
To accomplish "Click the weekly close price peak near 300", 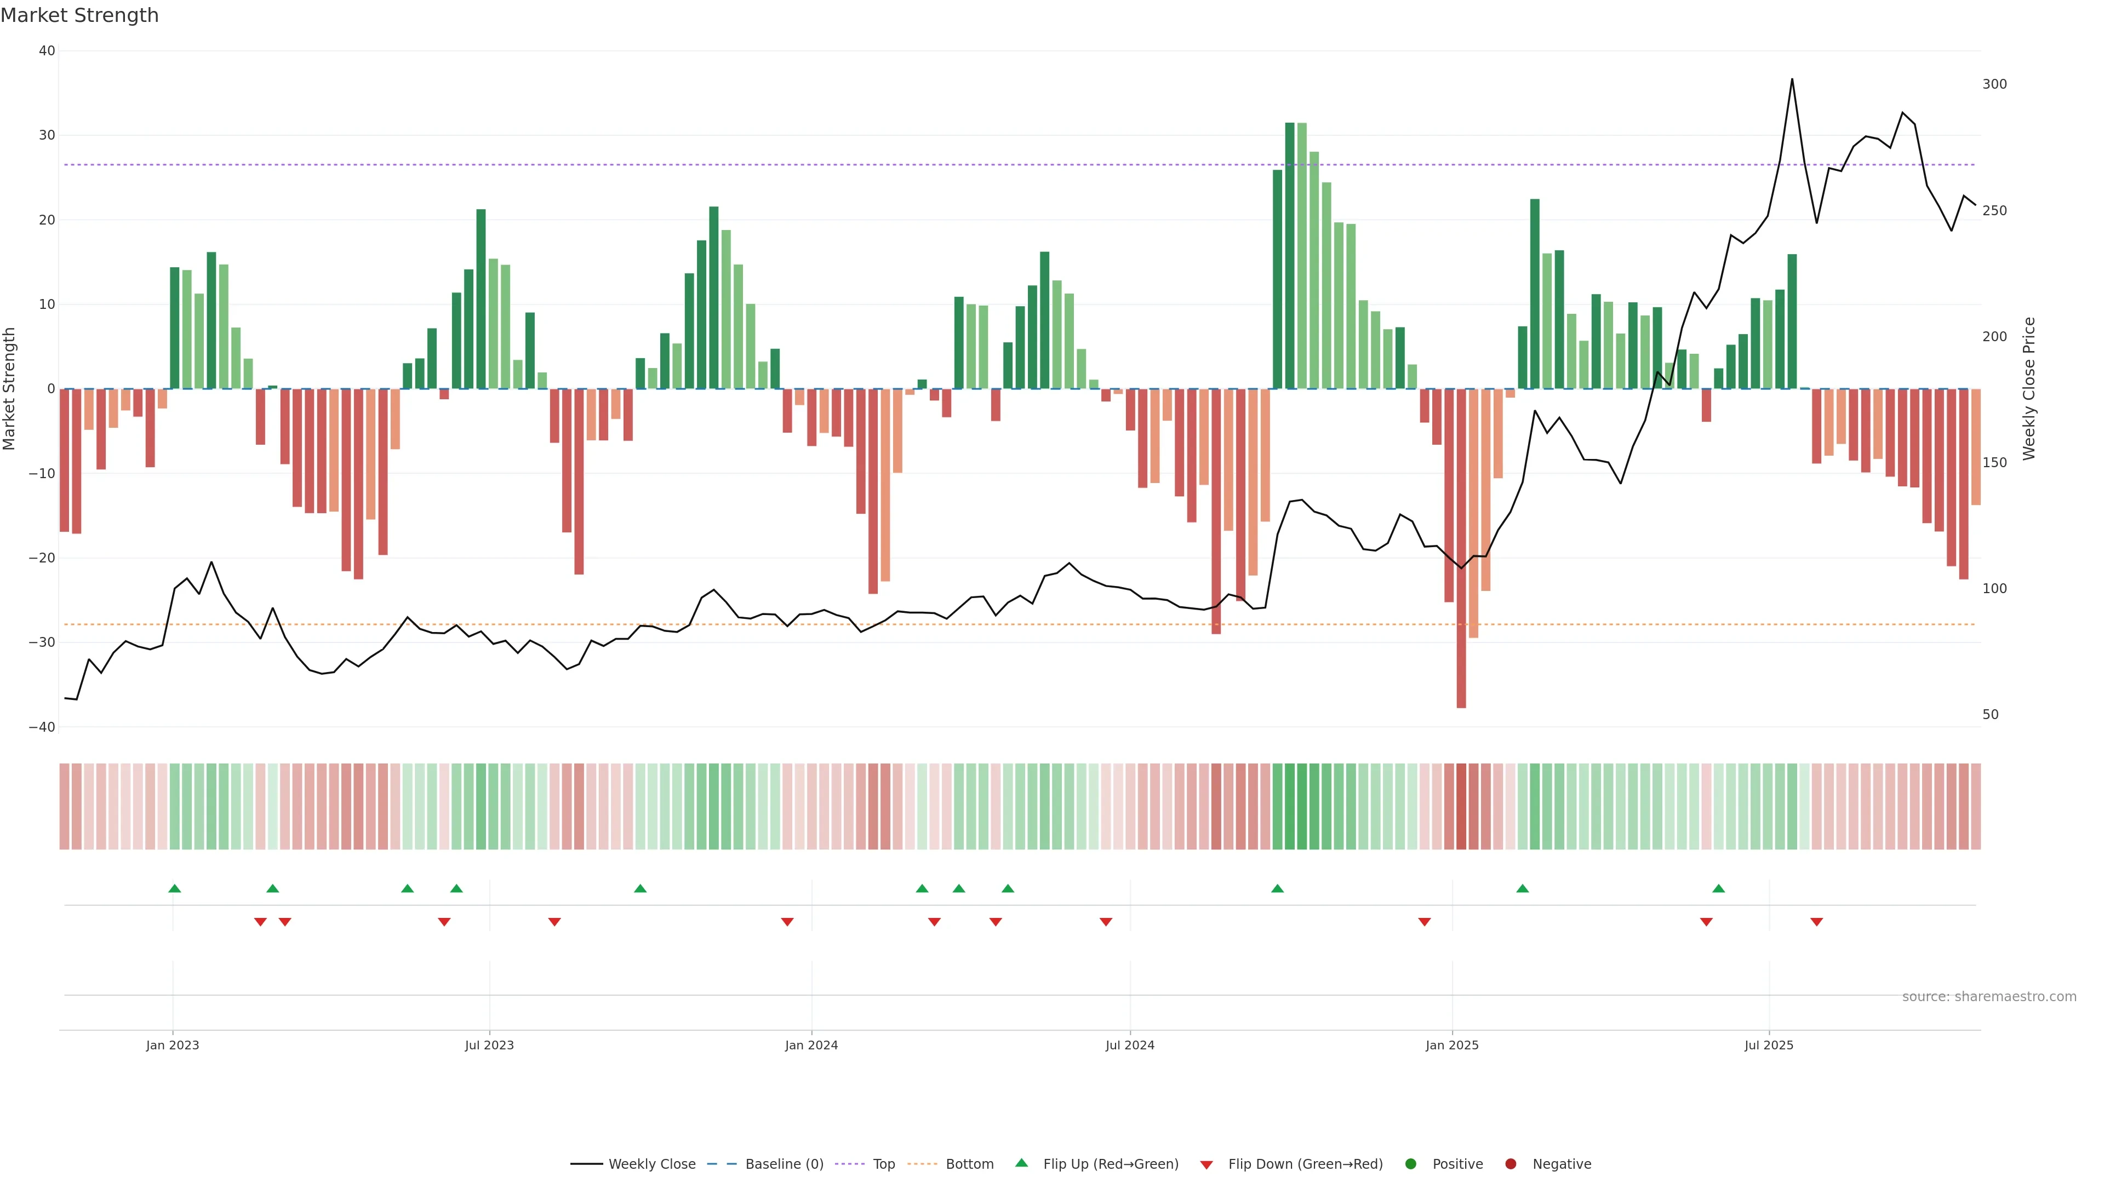I will (x=1792, y=80).
